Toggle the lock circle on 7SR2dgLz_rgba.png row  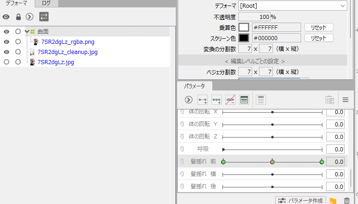[18, 42]
